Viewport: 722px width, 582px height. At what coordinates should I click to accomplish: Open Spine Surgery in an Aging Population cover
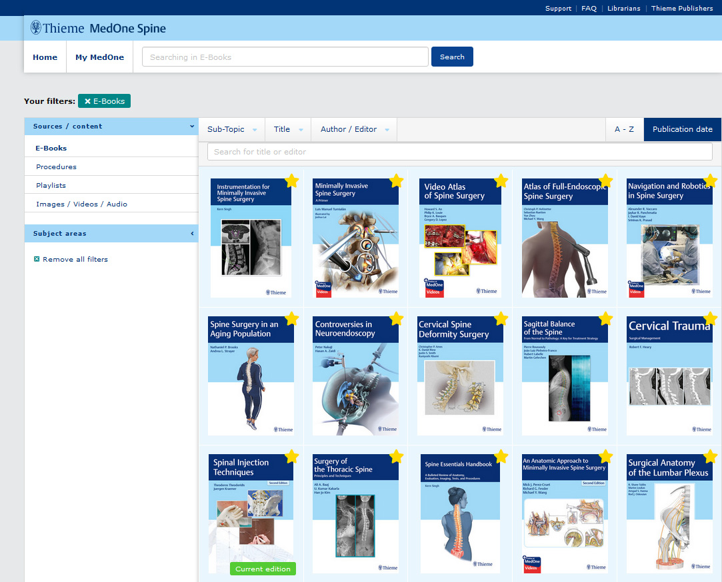point(251,376)
